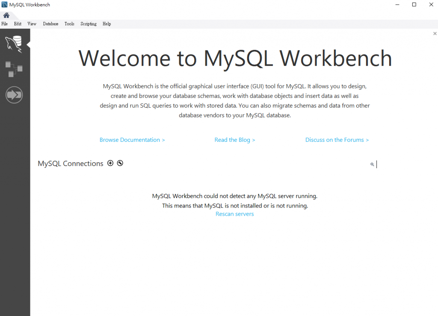Follow the Discuss on the Forums link
Viewport: 438px width, 316px height.
coord(337,140)
